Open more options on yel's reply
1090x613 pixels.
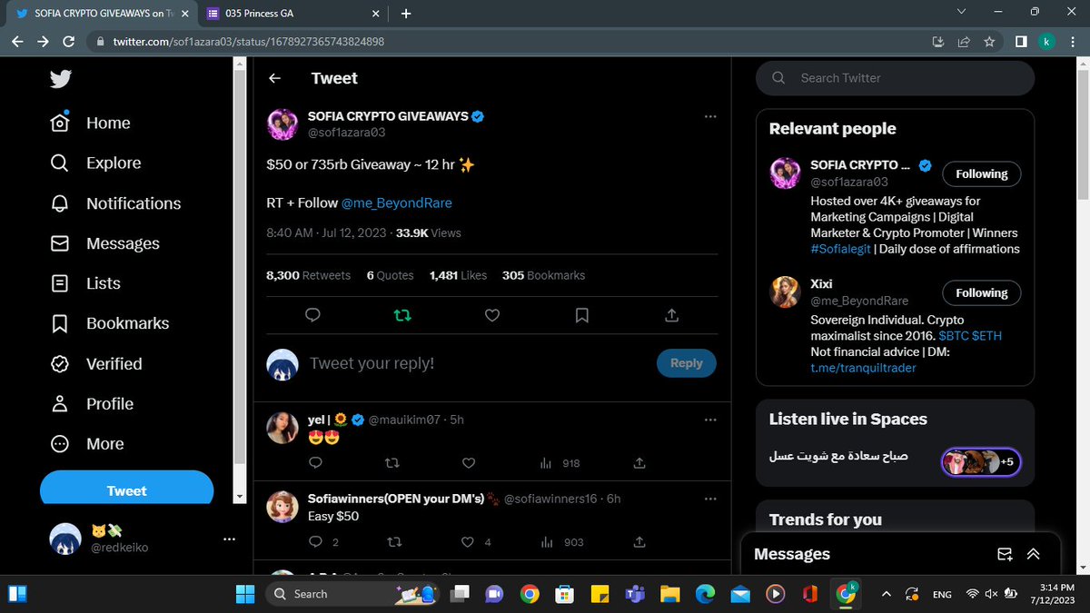point(710,420)
